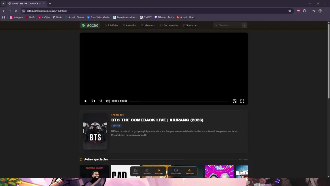Submit search with arrow button
Image resolution: width=330 pixels, height=186 pixels.
pyautogui.click(x=244, y=25)
